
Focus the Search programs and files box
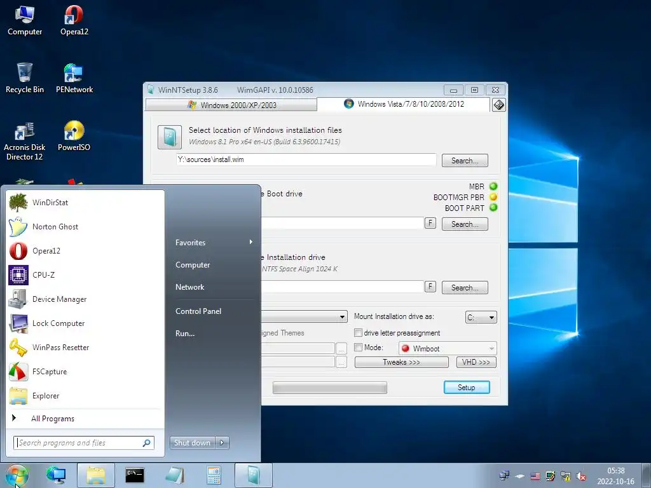click(84, 443)
